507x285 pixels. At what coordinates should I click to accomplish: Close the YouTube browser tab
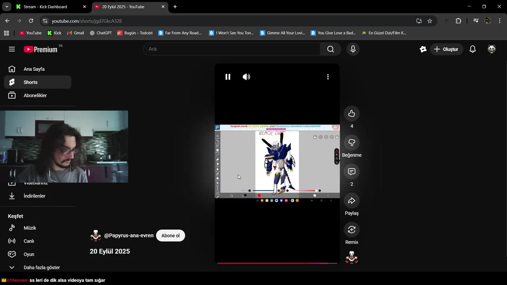[163, 7]
